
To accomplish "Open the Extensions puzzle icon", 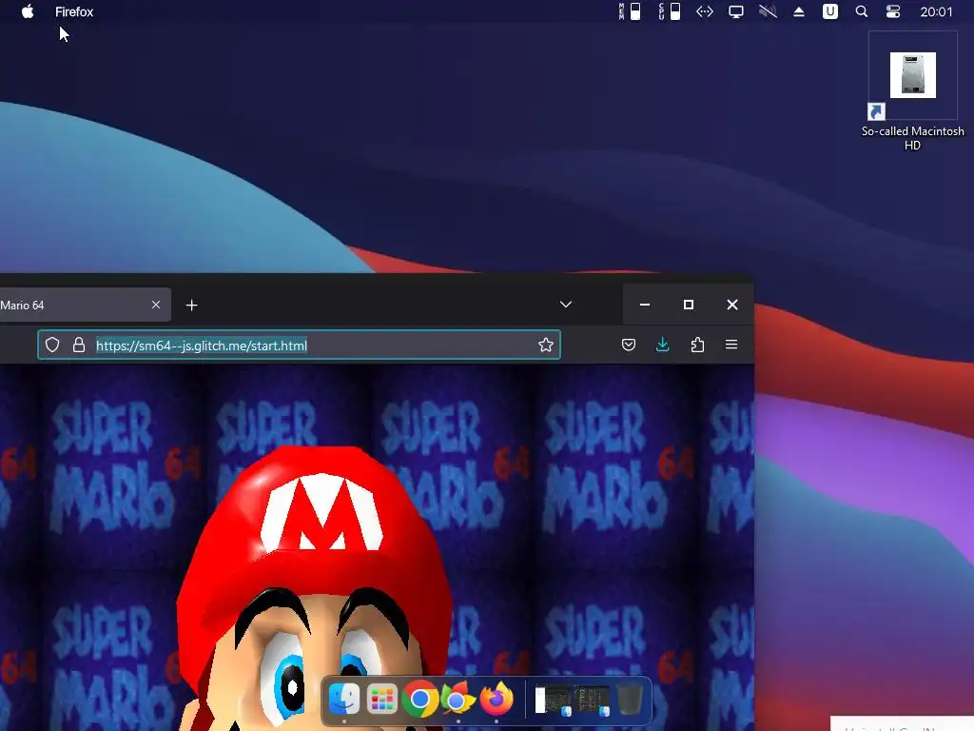I will pos(697,345).
